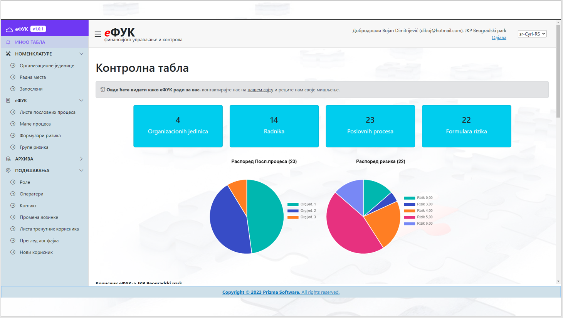Click the tools icon next to Номенклатуре
The height and width of the screenshot is (318, 563).
(x=8, y=54)
